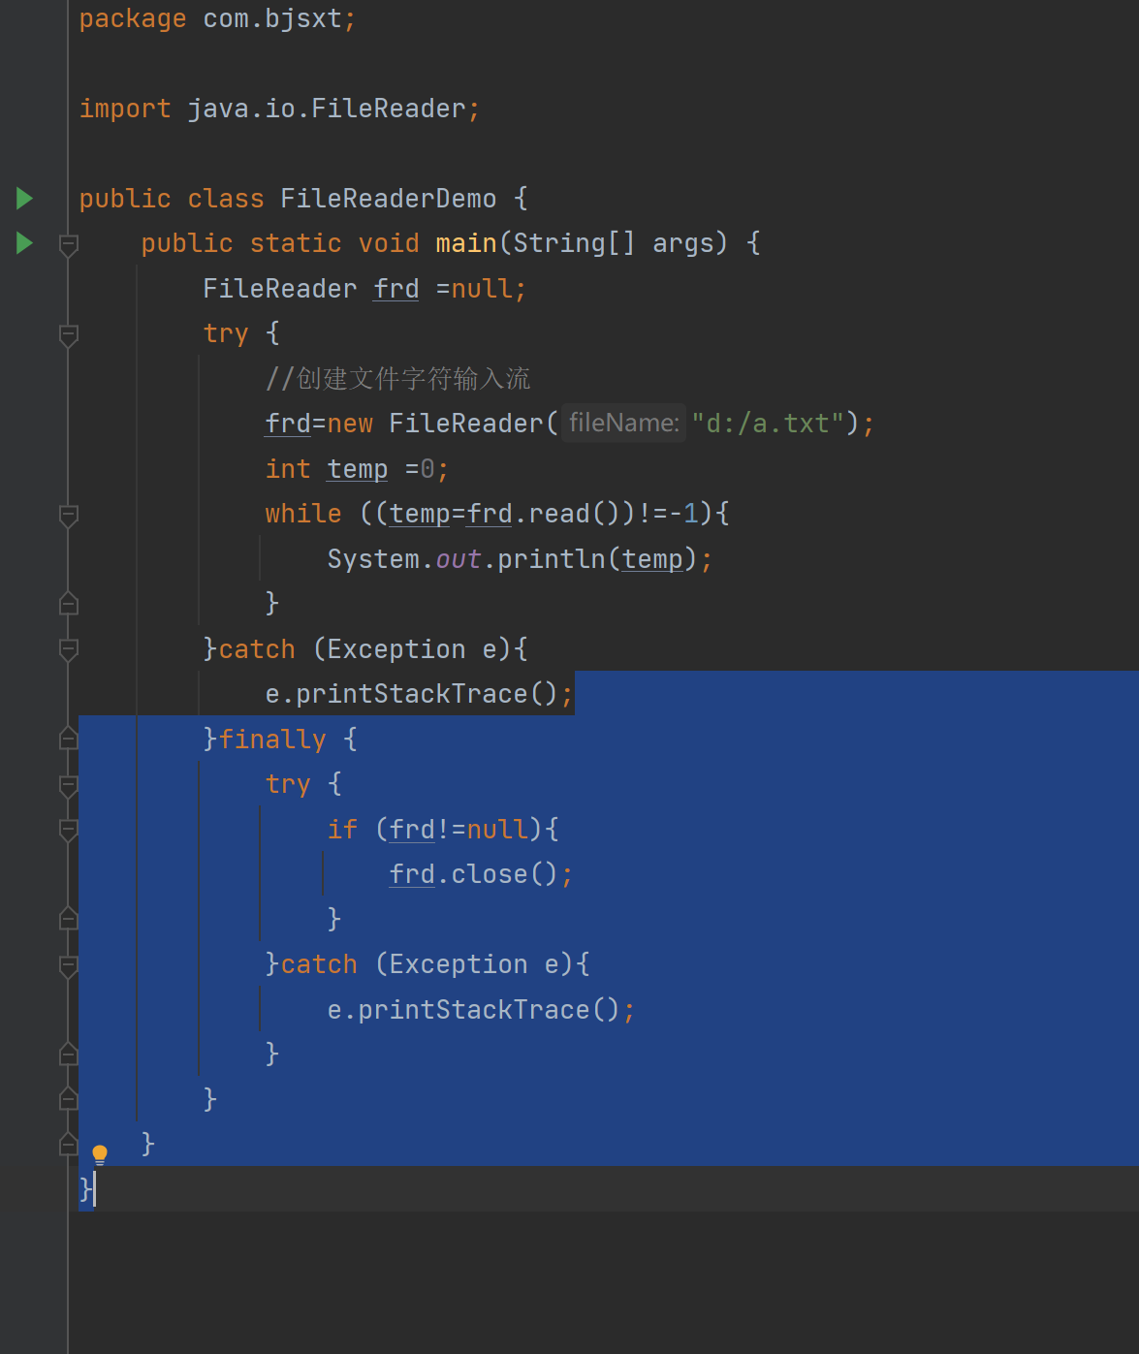Viewport: 1139px width, 1354px height.
Task: Collapse the if (frd!=null) fold marker
Action: (x=69, y=831)
